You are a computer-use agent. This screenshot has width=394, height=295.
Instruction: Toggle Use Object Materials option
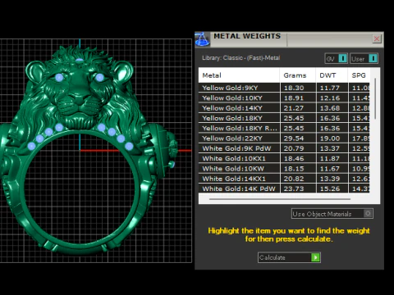(332, 214)
